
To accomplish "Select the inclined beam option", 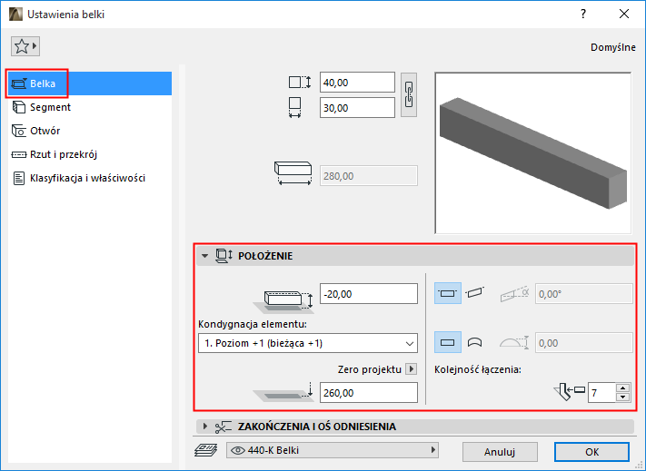I will click(x=474, y=293).
